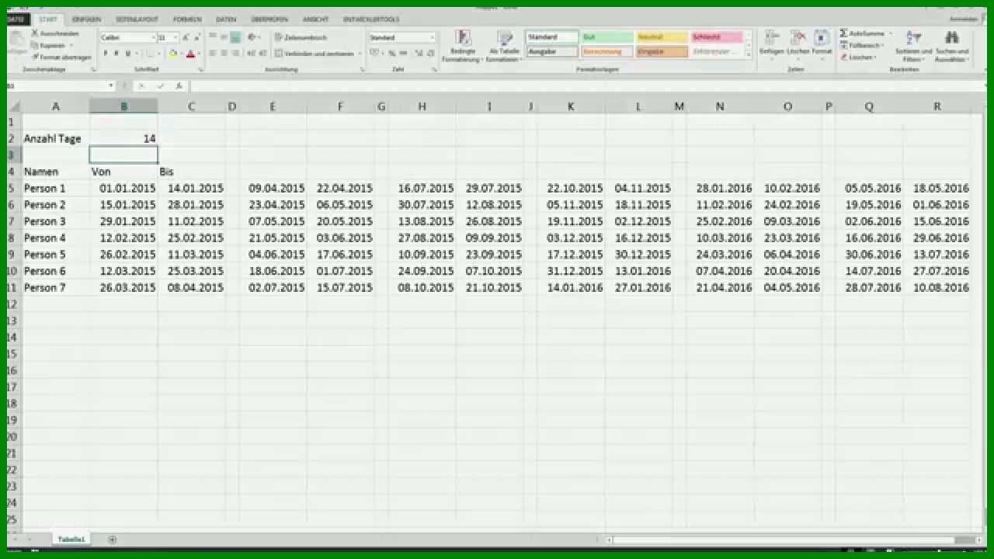Screen dimensions: 994x559
Task: Decrease the cell indent
Action: point(251,54)
